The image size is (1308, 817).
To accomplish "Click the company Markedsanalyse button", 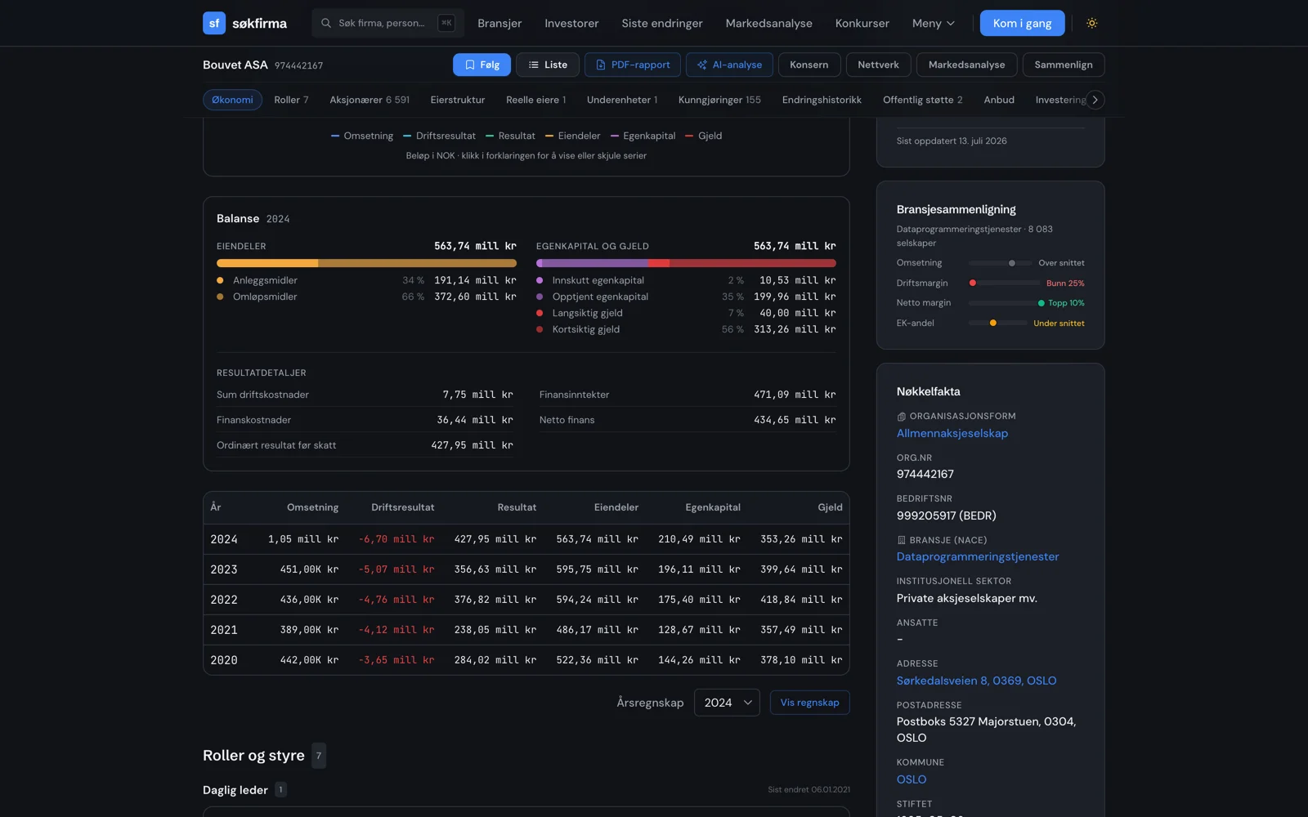I will [x=966, y=65].
